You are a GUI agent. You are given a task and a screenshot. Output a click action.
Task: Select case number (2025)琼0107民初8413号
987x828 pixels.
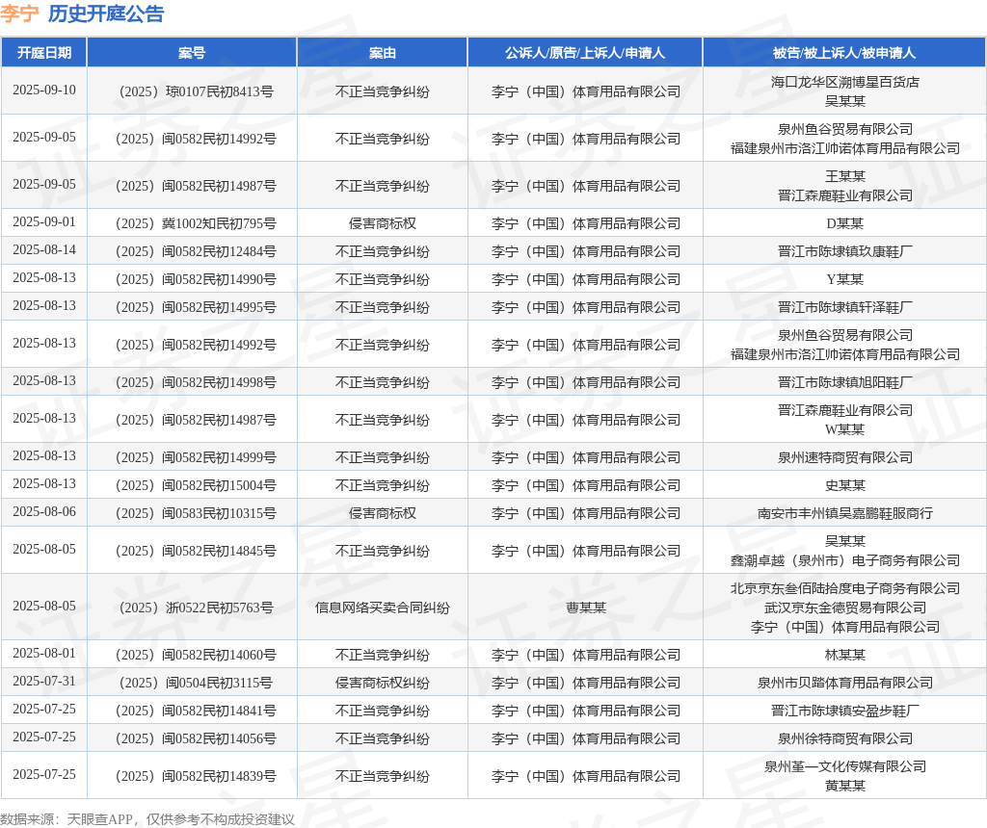[x=197, y=91]
